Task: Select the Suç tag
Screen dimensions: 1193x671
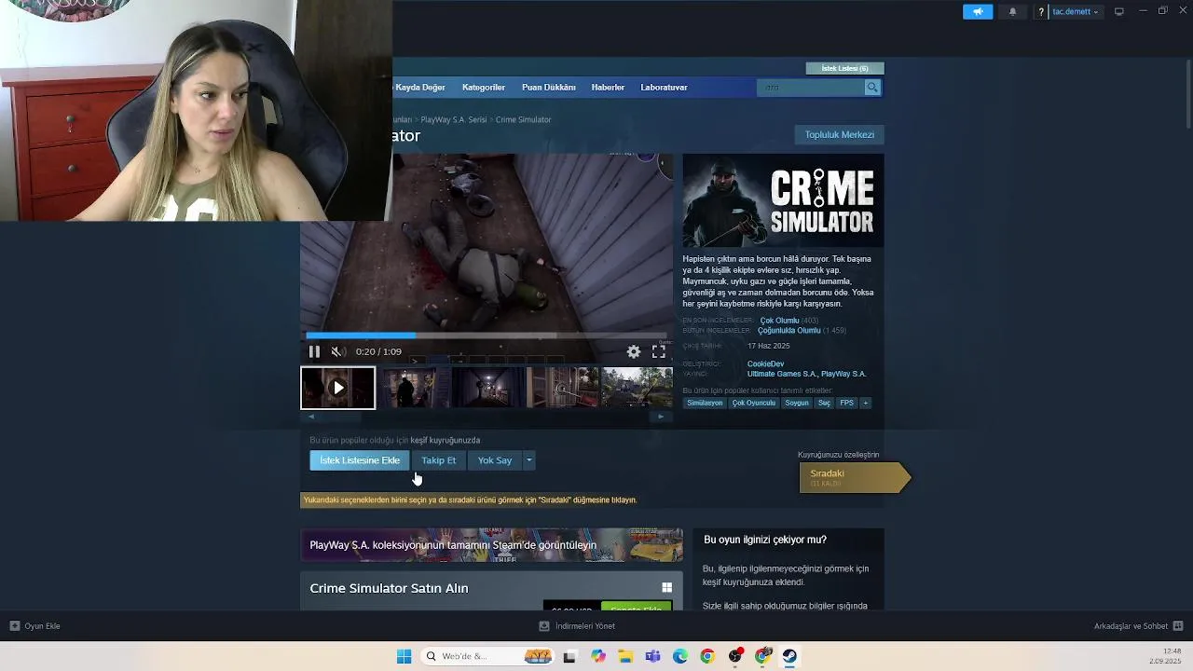Action: click(x=824, y=404)
